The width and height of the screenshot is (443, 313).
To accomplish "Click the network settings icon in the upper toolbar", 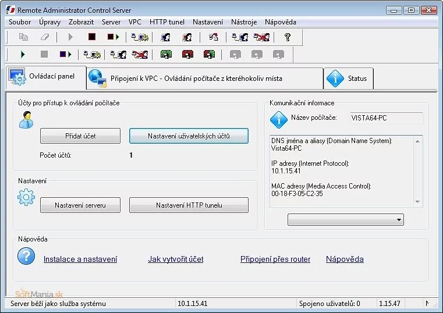I will point(140,37).
